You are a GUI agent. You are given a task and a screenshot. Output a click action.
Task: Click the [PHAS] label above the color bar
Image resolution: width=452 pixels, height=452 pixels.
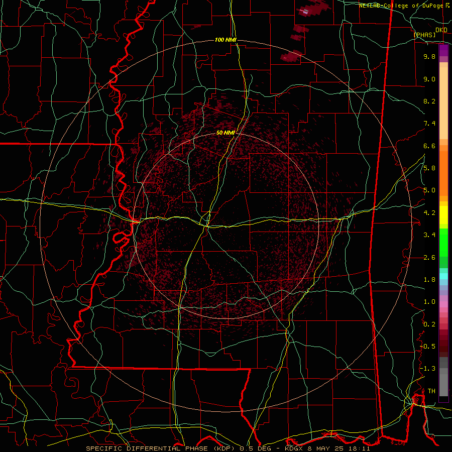coord(424,35)
